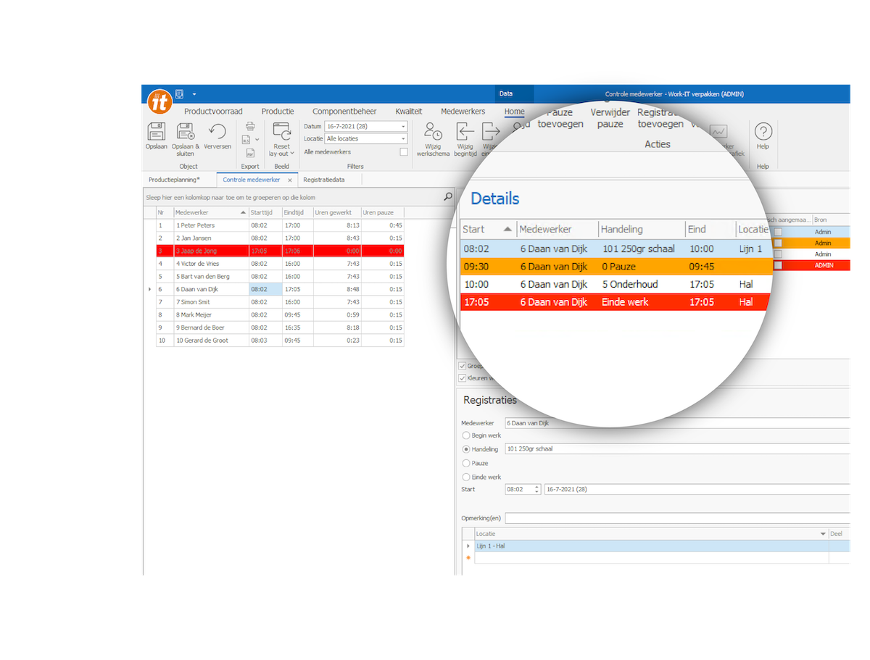Switch to the Medewerkers ribbon tab
870x660 pixels.
(463, 112)
